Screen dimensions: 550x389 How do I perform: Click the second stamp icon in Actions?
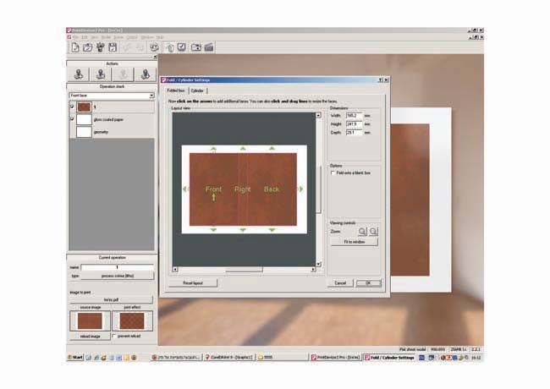[101, 74]
